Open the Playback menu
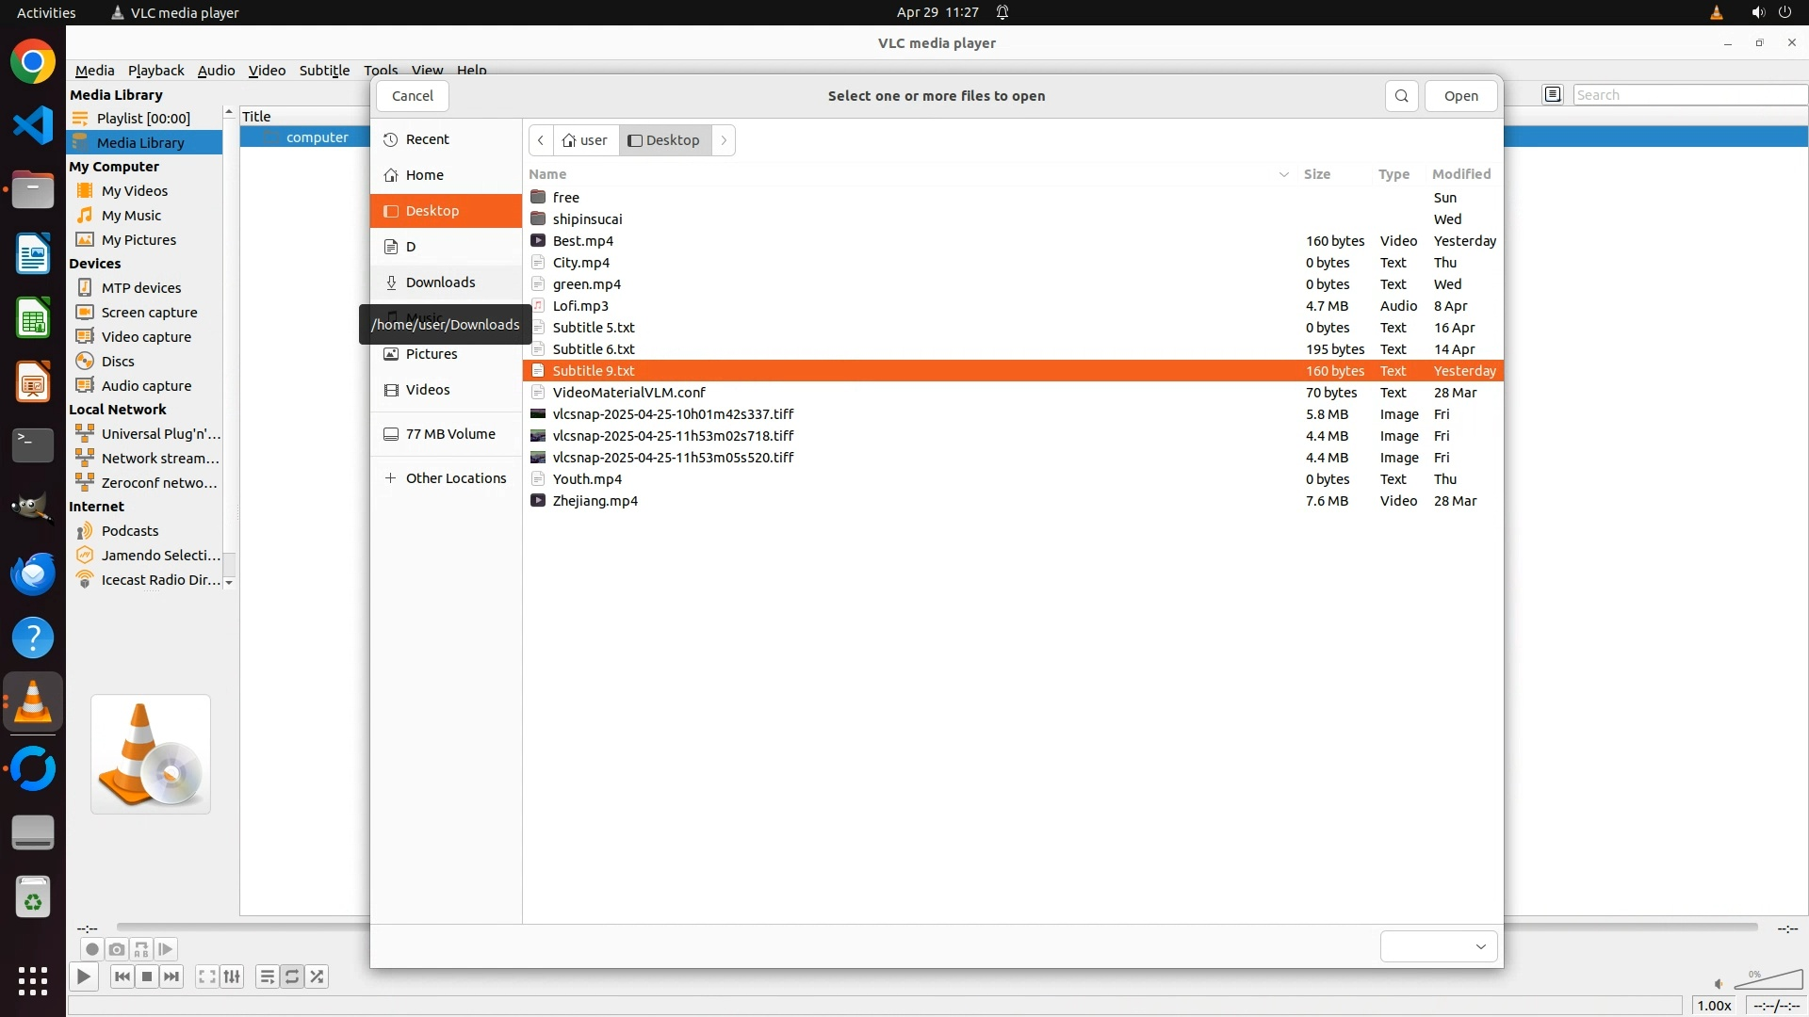 tap(155, 71)
